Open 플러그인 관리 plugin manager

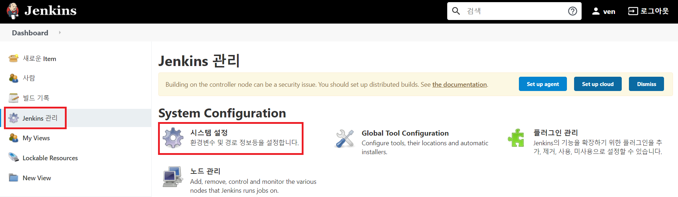[x=555, y=133]
